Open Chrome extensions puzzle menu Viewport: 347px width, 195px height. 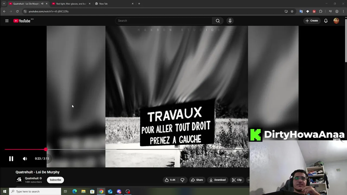(x=321, y=11)
